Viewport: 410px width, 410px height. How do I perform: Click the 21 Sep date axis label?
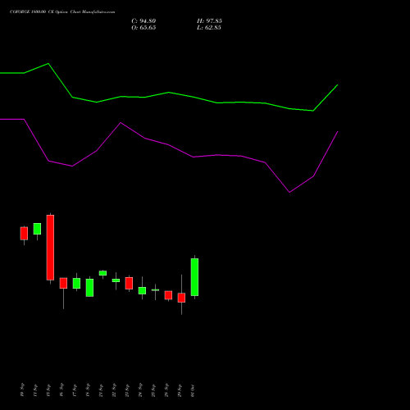pyautogui.click(x=101, y=390)
